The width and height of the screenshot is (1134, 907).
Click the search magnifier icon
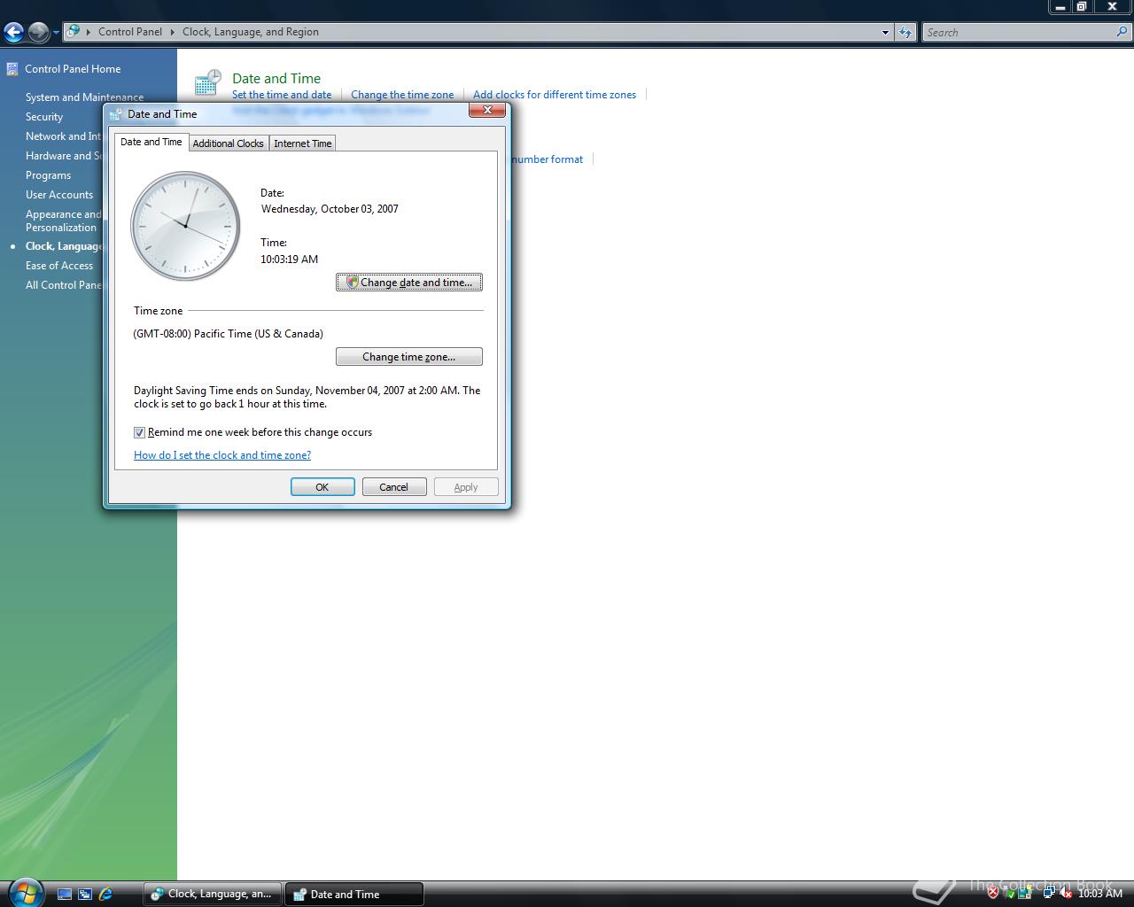1122,32
